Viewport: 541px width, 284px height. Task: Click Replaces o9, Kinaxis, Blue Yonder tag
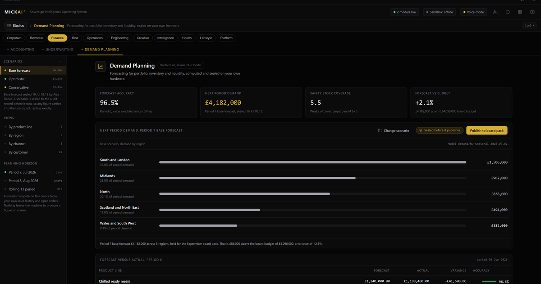180,65
